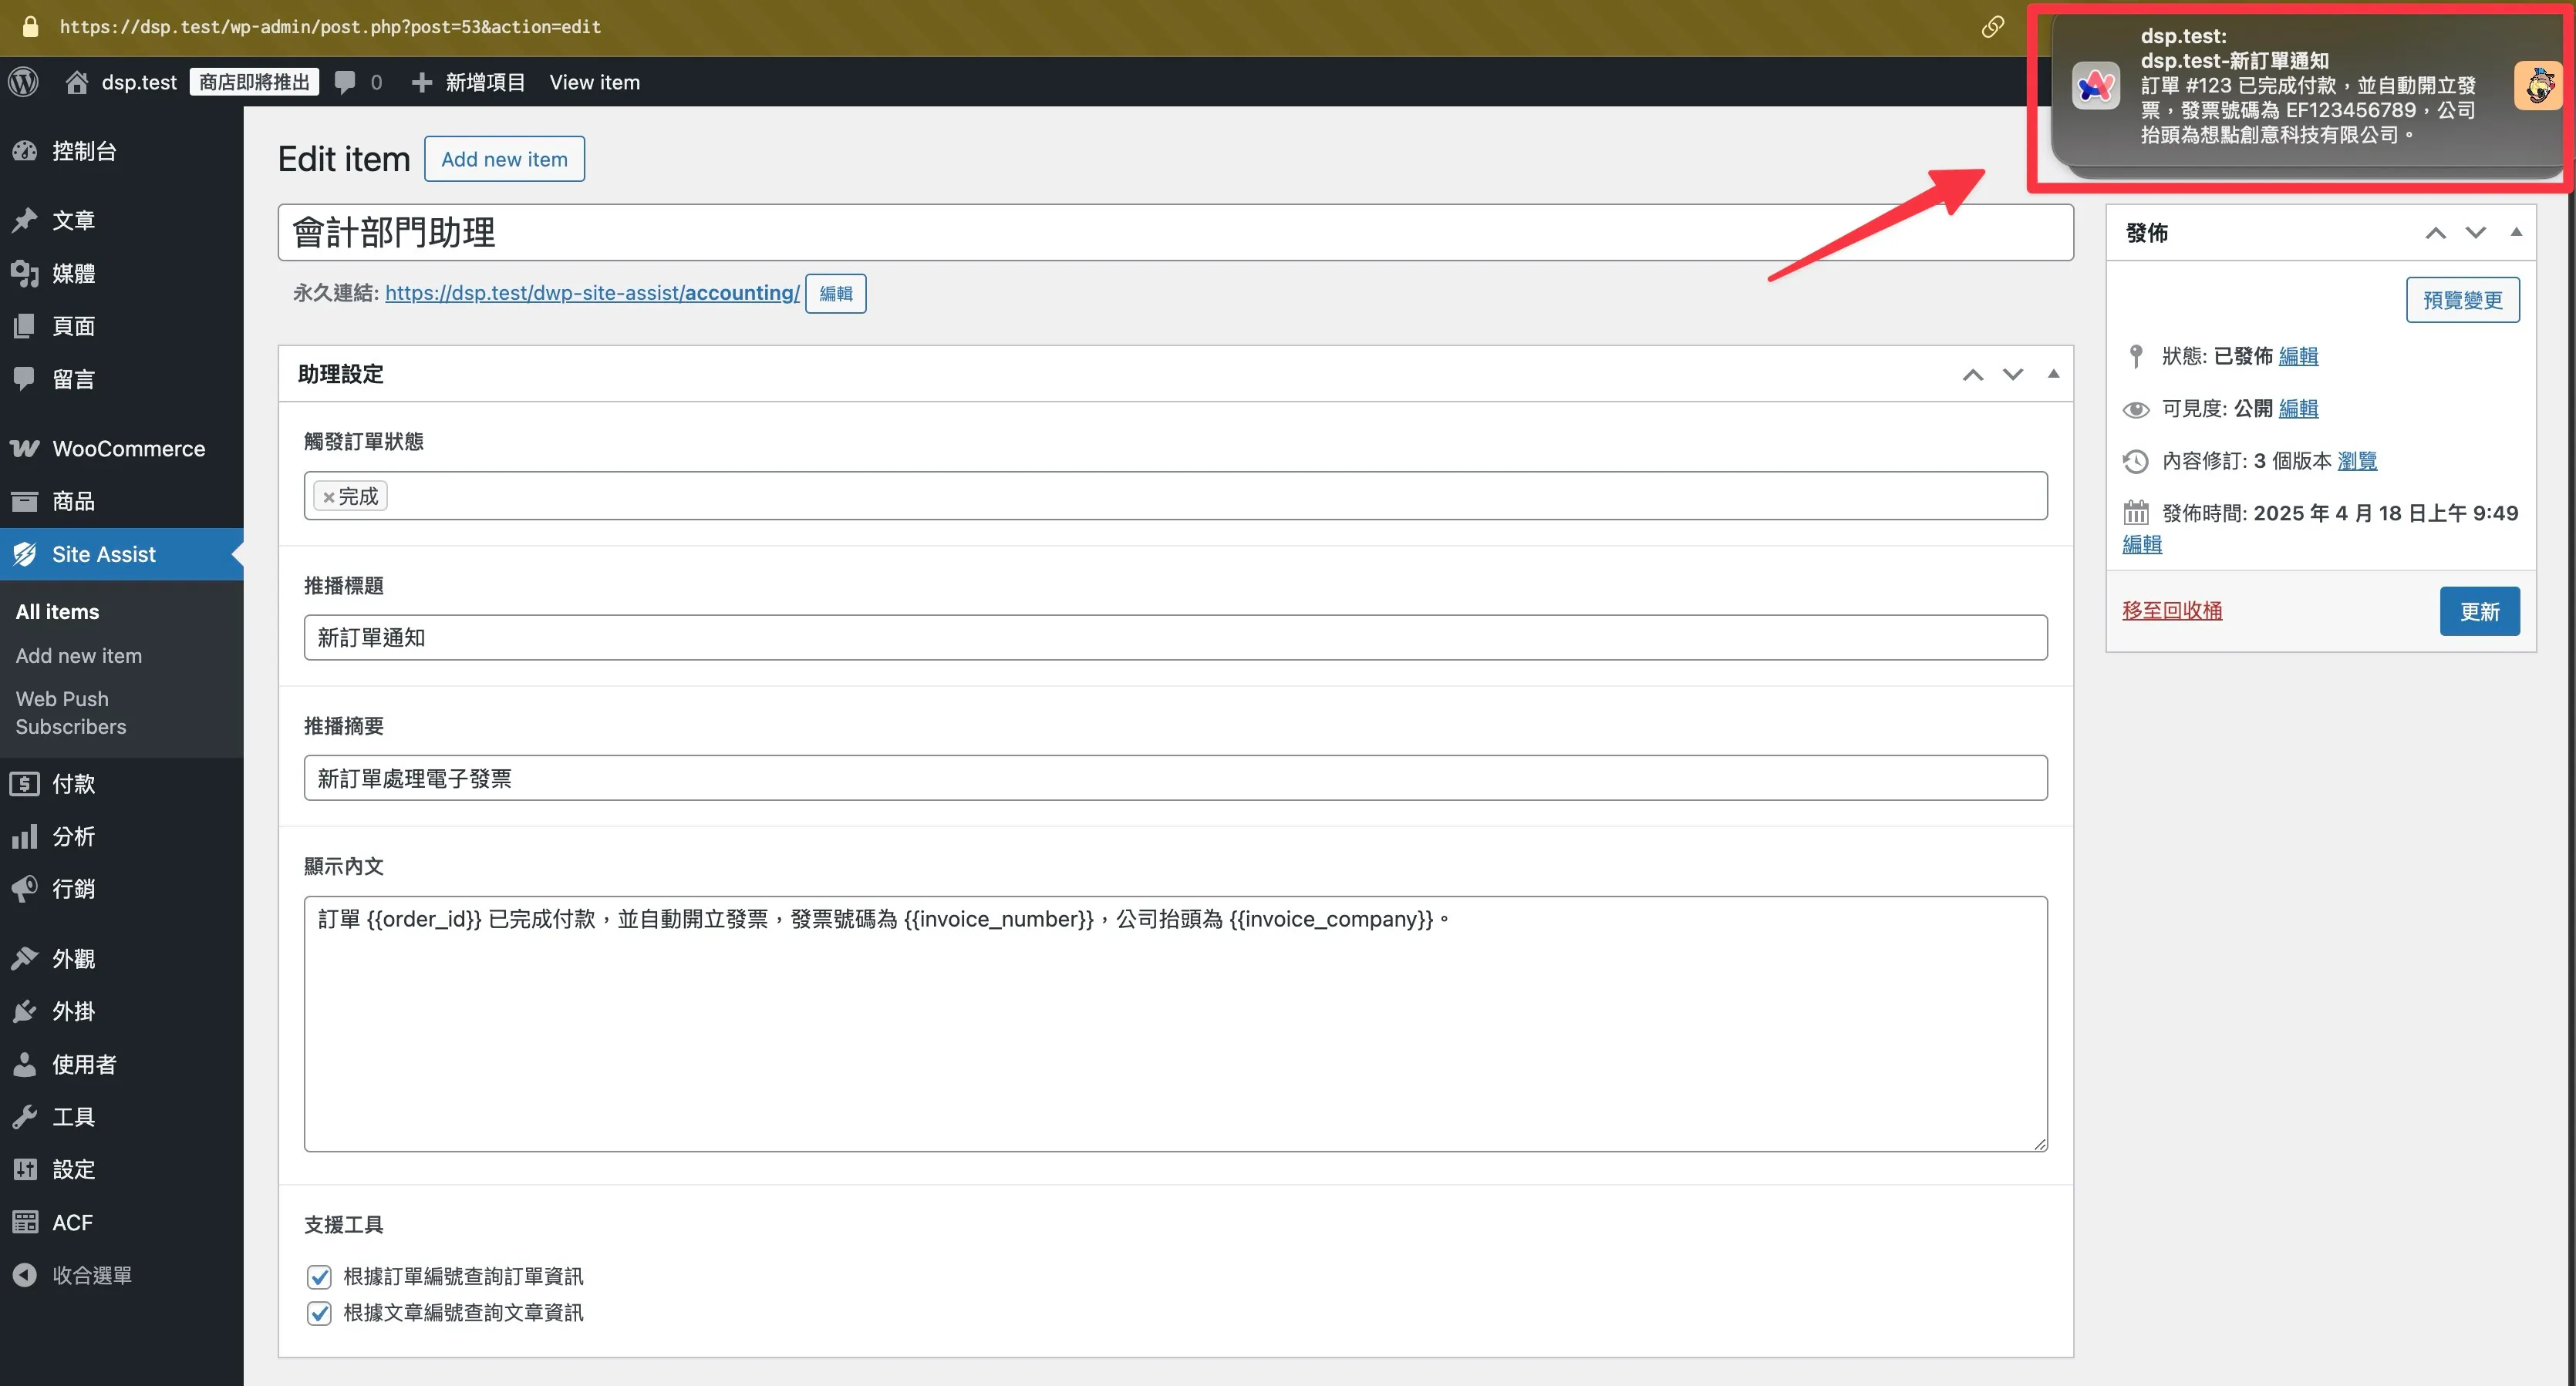Uncheck 根據訂單編號查詢訂單資訊
2576x1386 pixels.
click(x=319, y=1276)
